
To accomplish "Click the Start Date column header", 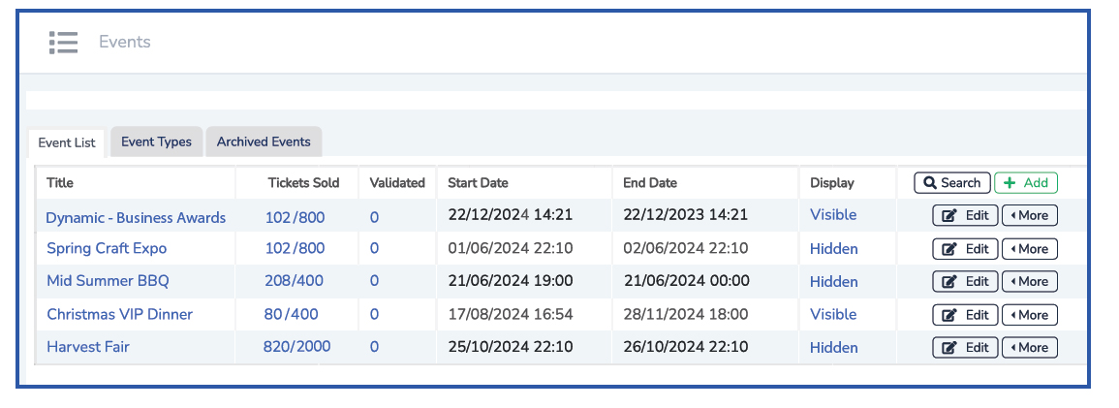I will 478,183.
